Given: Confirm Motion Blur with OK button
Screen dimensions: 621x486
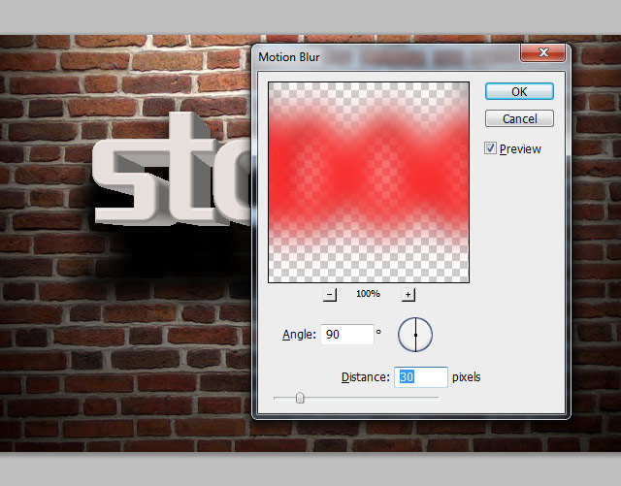Looking at the screenshot, I should (x=519, y=91).
